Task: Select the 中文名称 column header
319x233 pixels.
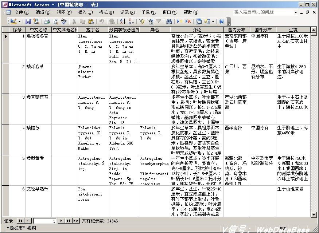Action: pyautogui.click(x=38, y=29)
